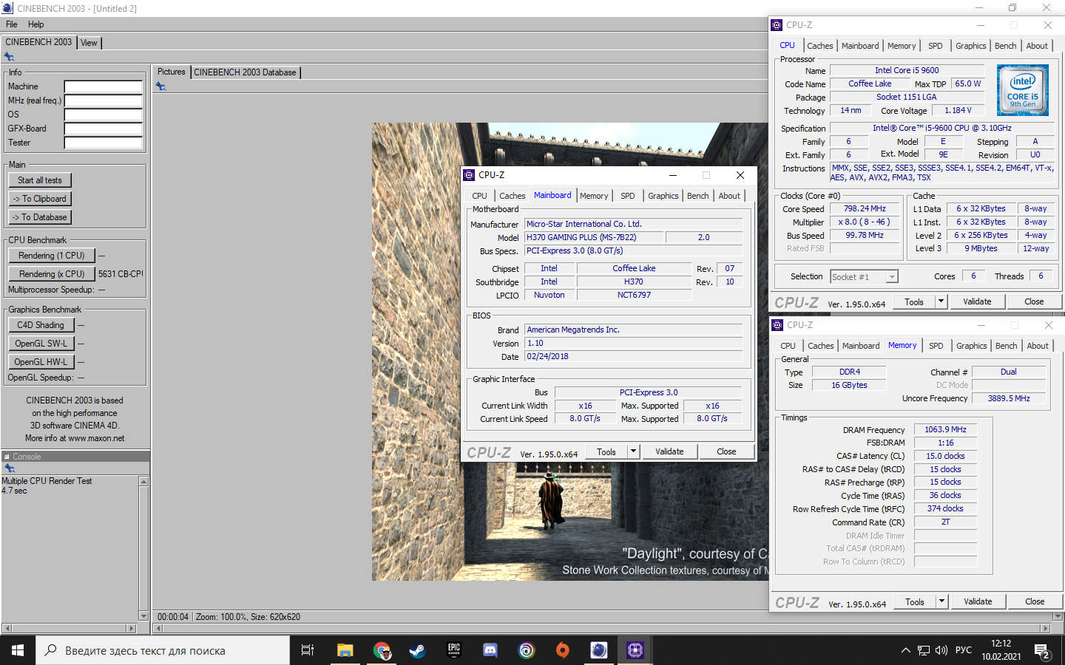Switch to the CINEBENCH taskbar icon

[x=598, y=650]
